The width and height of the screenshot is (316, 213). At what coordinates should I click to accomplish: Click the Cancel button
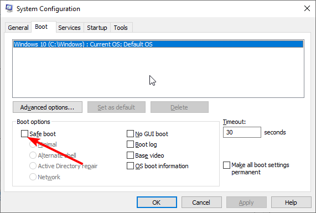click(201, 202)
